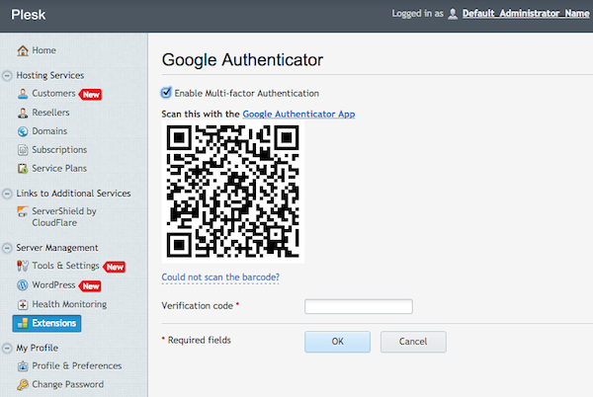Click the Default_Administrator_Name link
593x397 pixels.
tap(526, 14)
